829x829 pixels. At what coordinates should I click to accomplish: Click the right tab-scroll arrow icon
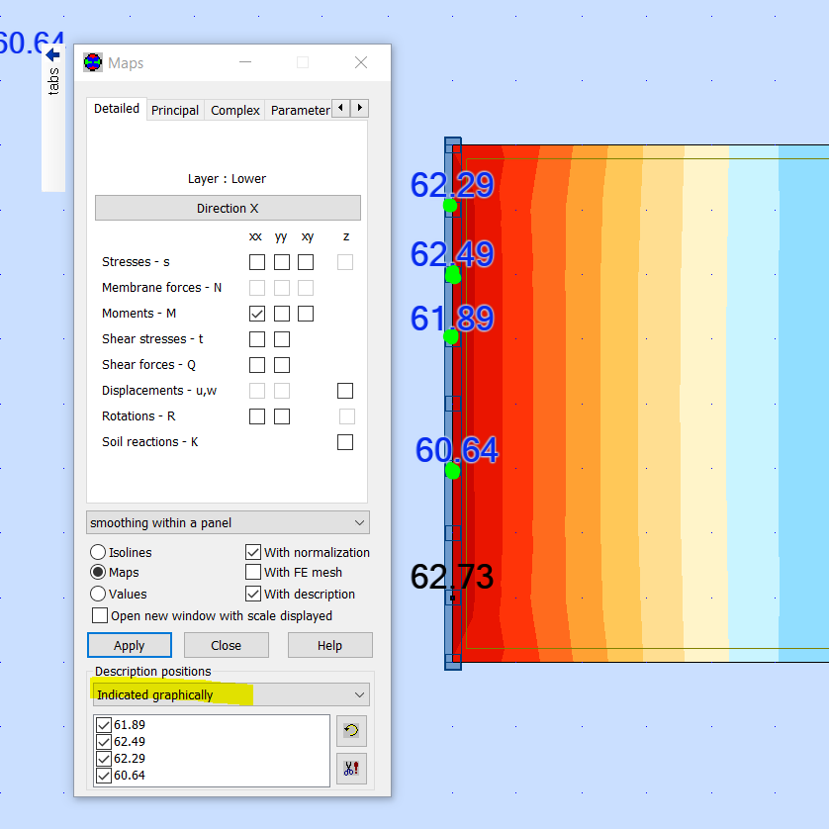360,107
